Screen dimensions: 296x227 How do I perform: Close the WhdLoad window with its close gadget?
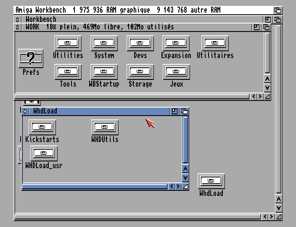(25, 111)
